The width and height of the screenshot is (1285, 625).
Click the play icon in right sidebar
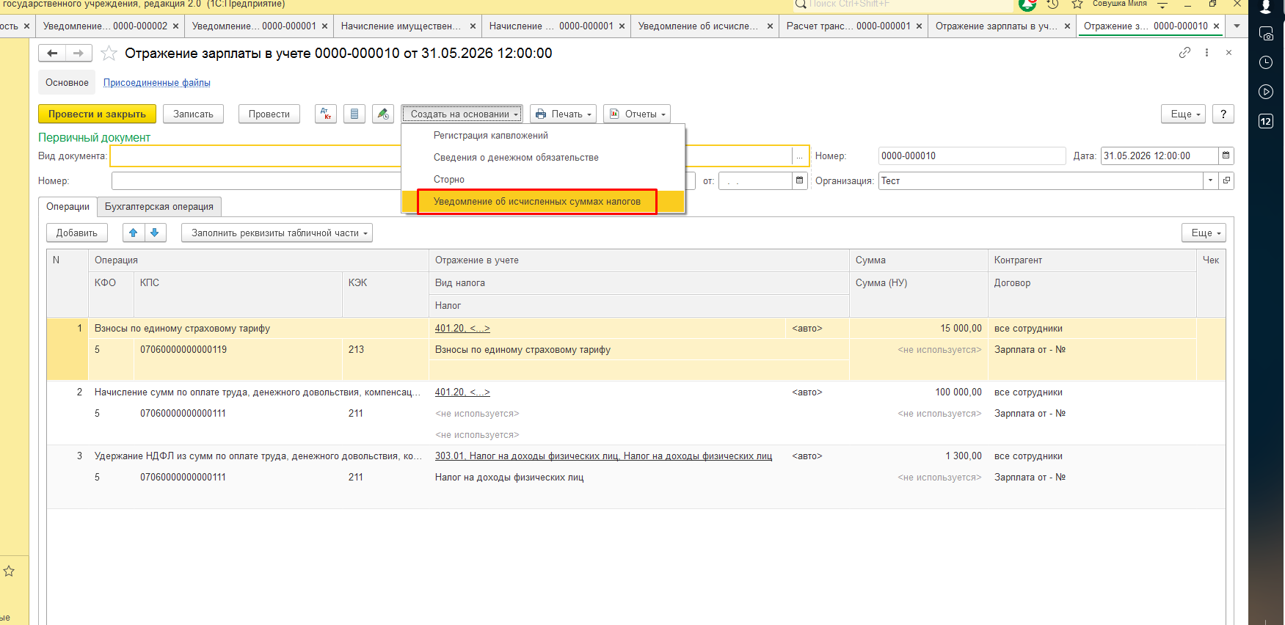(1266, 92)
